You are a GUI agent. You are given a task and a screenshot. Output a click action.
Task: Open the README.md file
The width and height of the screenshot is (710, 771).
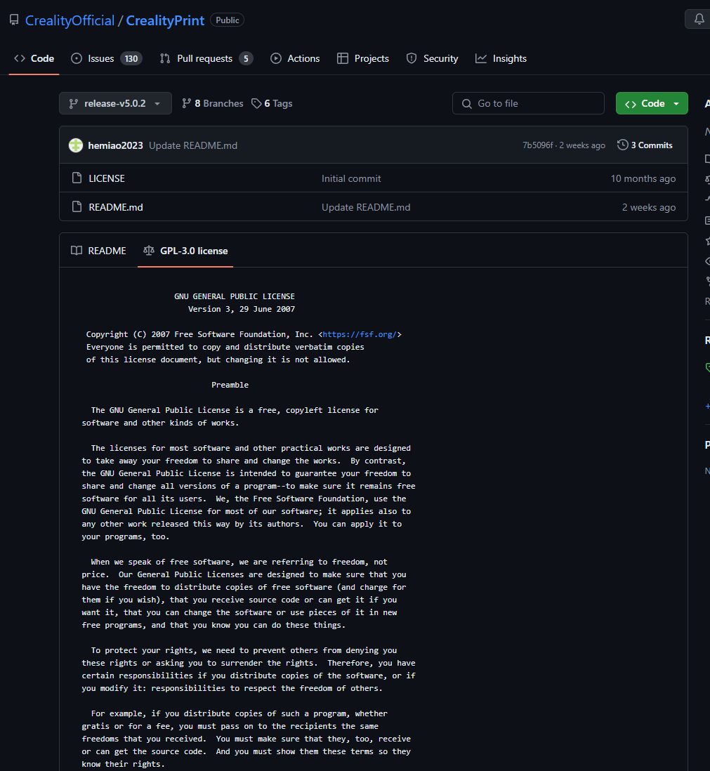tap(116, 208)
